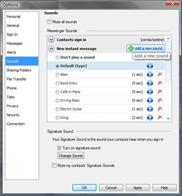182x196 pixels.
Task: Pick the Electric Guitar radio button
Action: click(57, 109)
